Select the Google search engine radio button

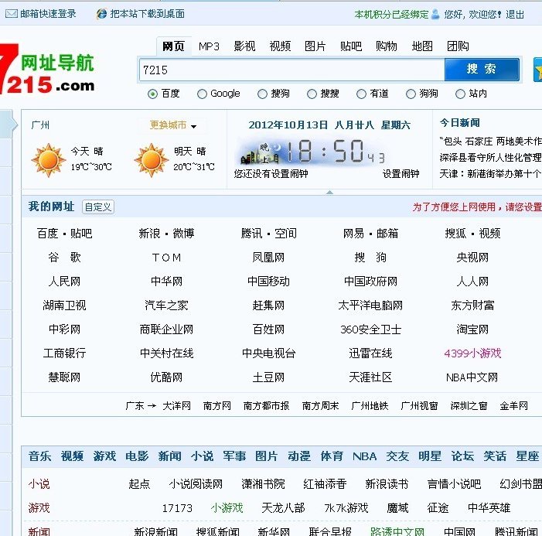coord(202,94)
